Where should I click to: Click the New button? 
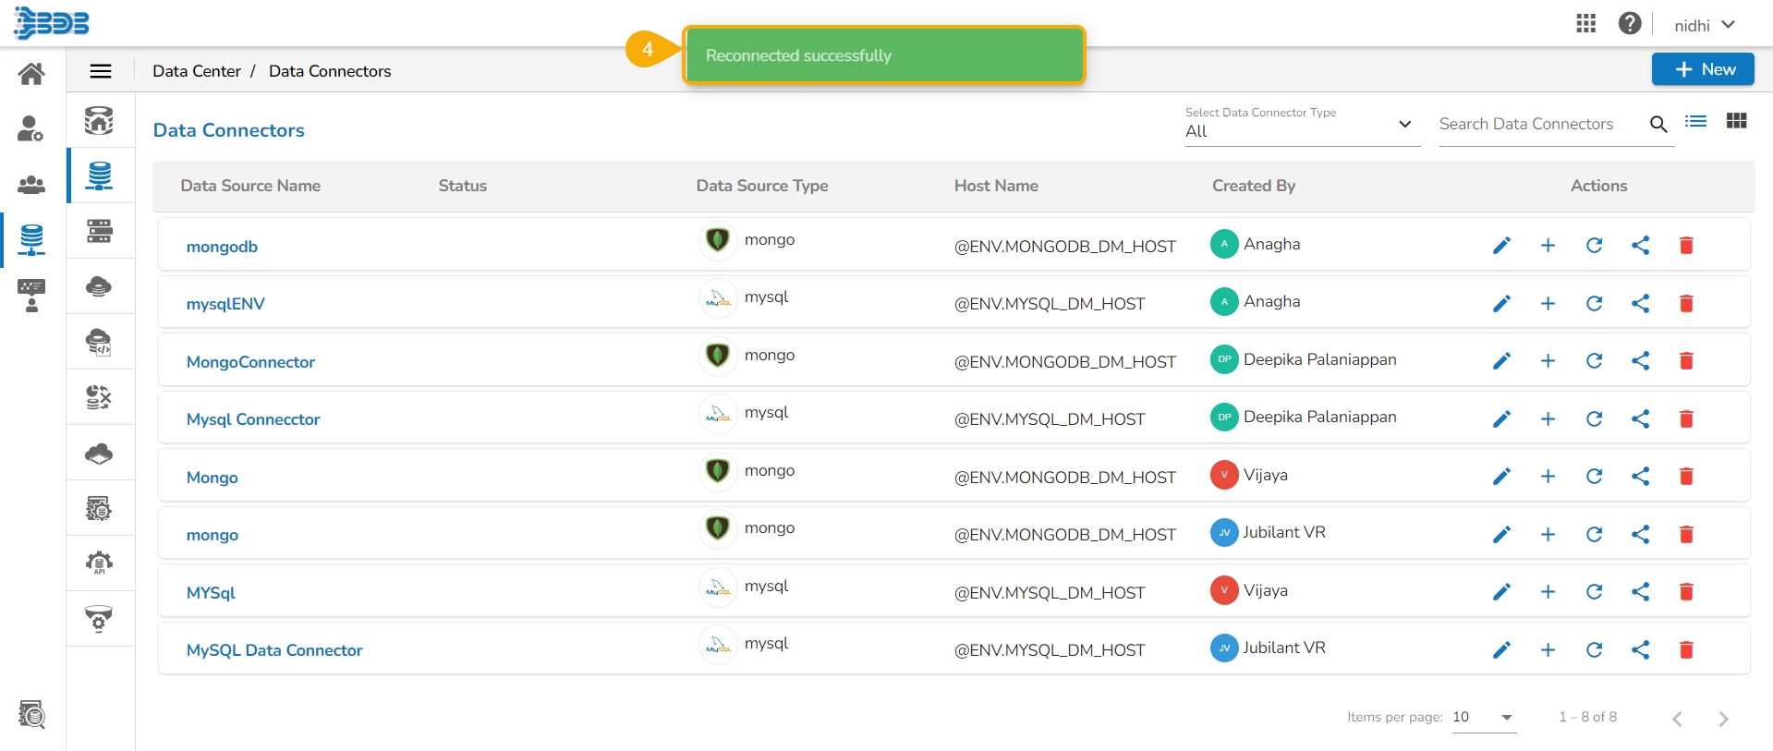click(x=1703, y=69)
